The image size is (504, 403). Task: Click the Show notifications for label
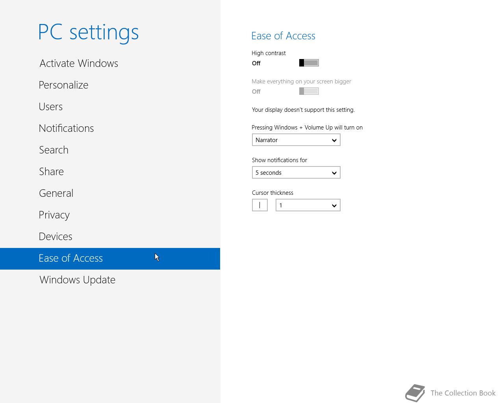pyautogui.click(x=280, y=160)
